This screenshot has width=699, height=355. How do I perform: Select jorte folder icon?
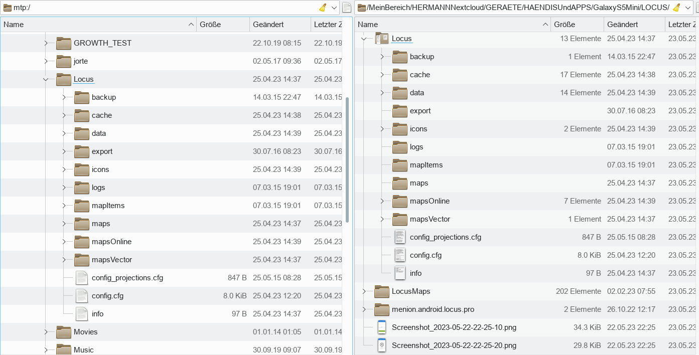click(64, 61)
